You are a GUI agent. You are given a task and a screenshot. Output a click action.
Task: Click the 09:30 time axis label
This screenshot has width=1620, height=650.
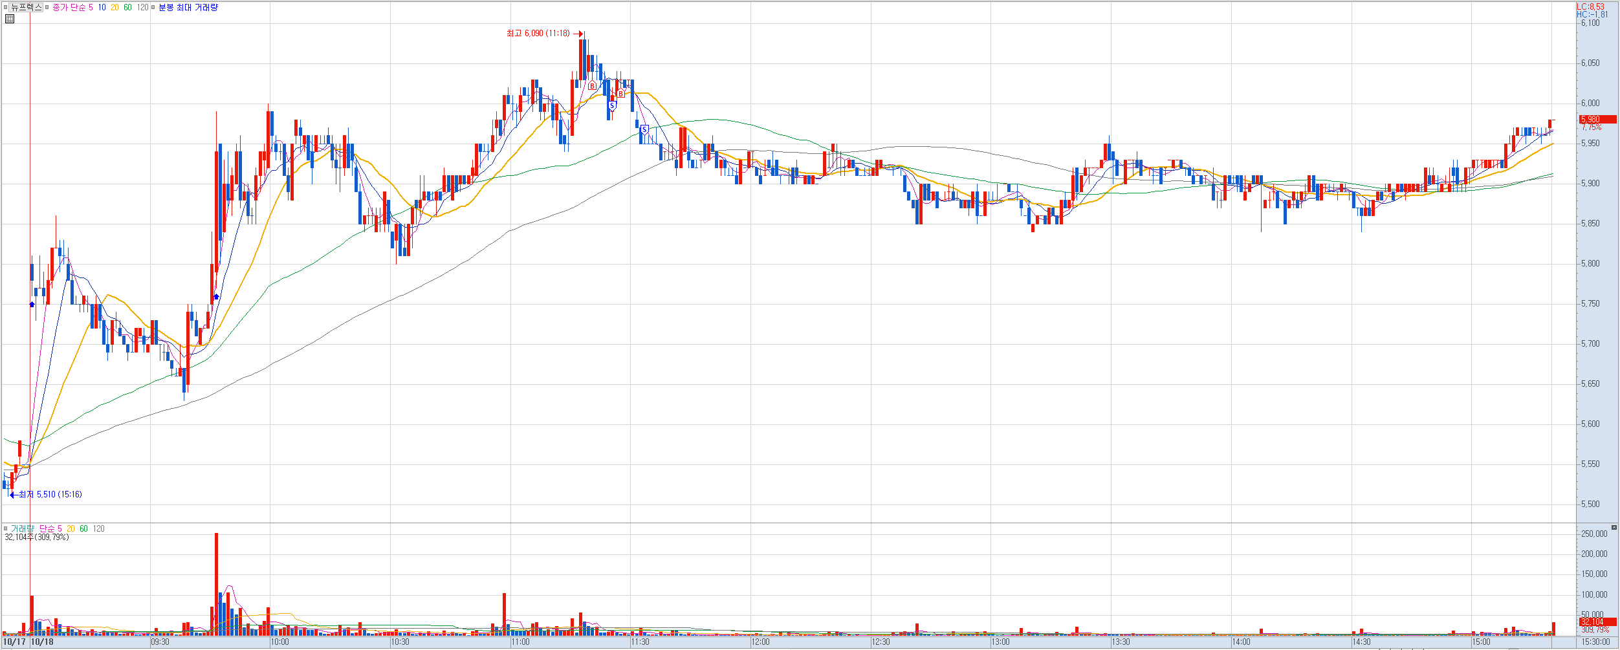coord(160,642)
